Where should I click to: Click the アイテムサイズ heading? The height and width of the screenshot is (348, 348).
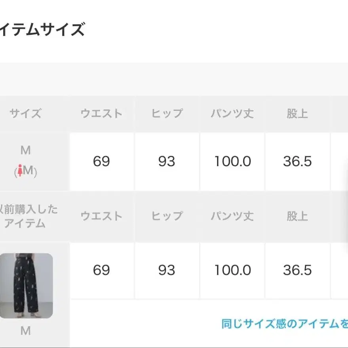click(x=42, y=30)
